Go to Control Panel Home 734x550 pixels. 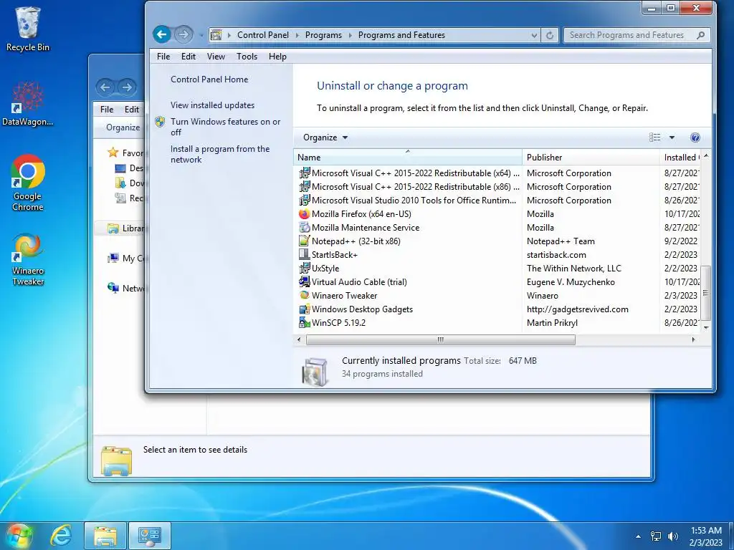pyautogui.click(x=209, y=79)
